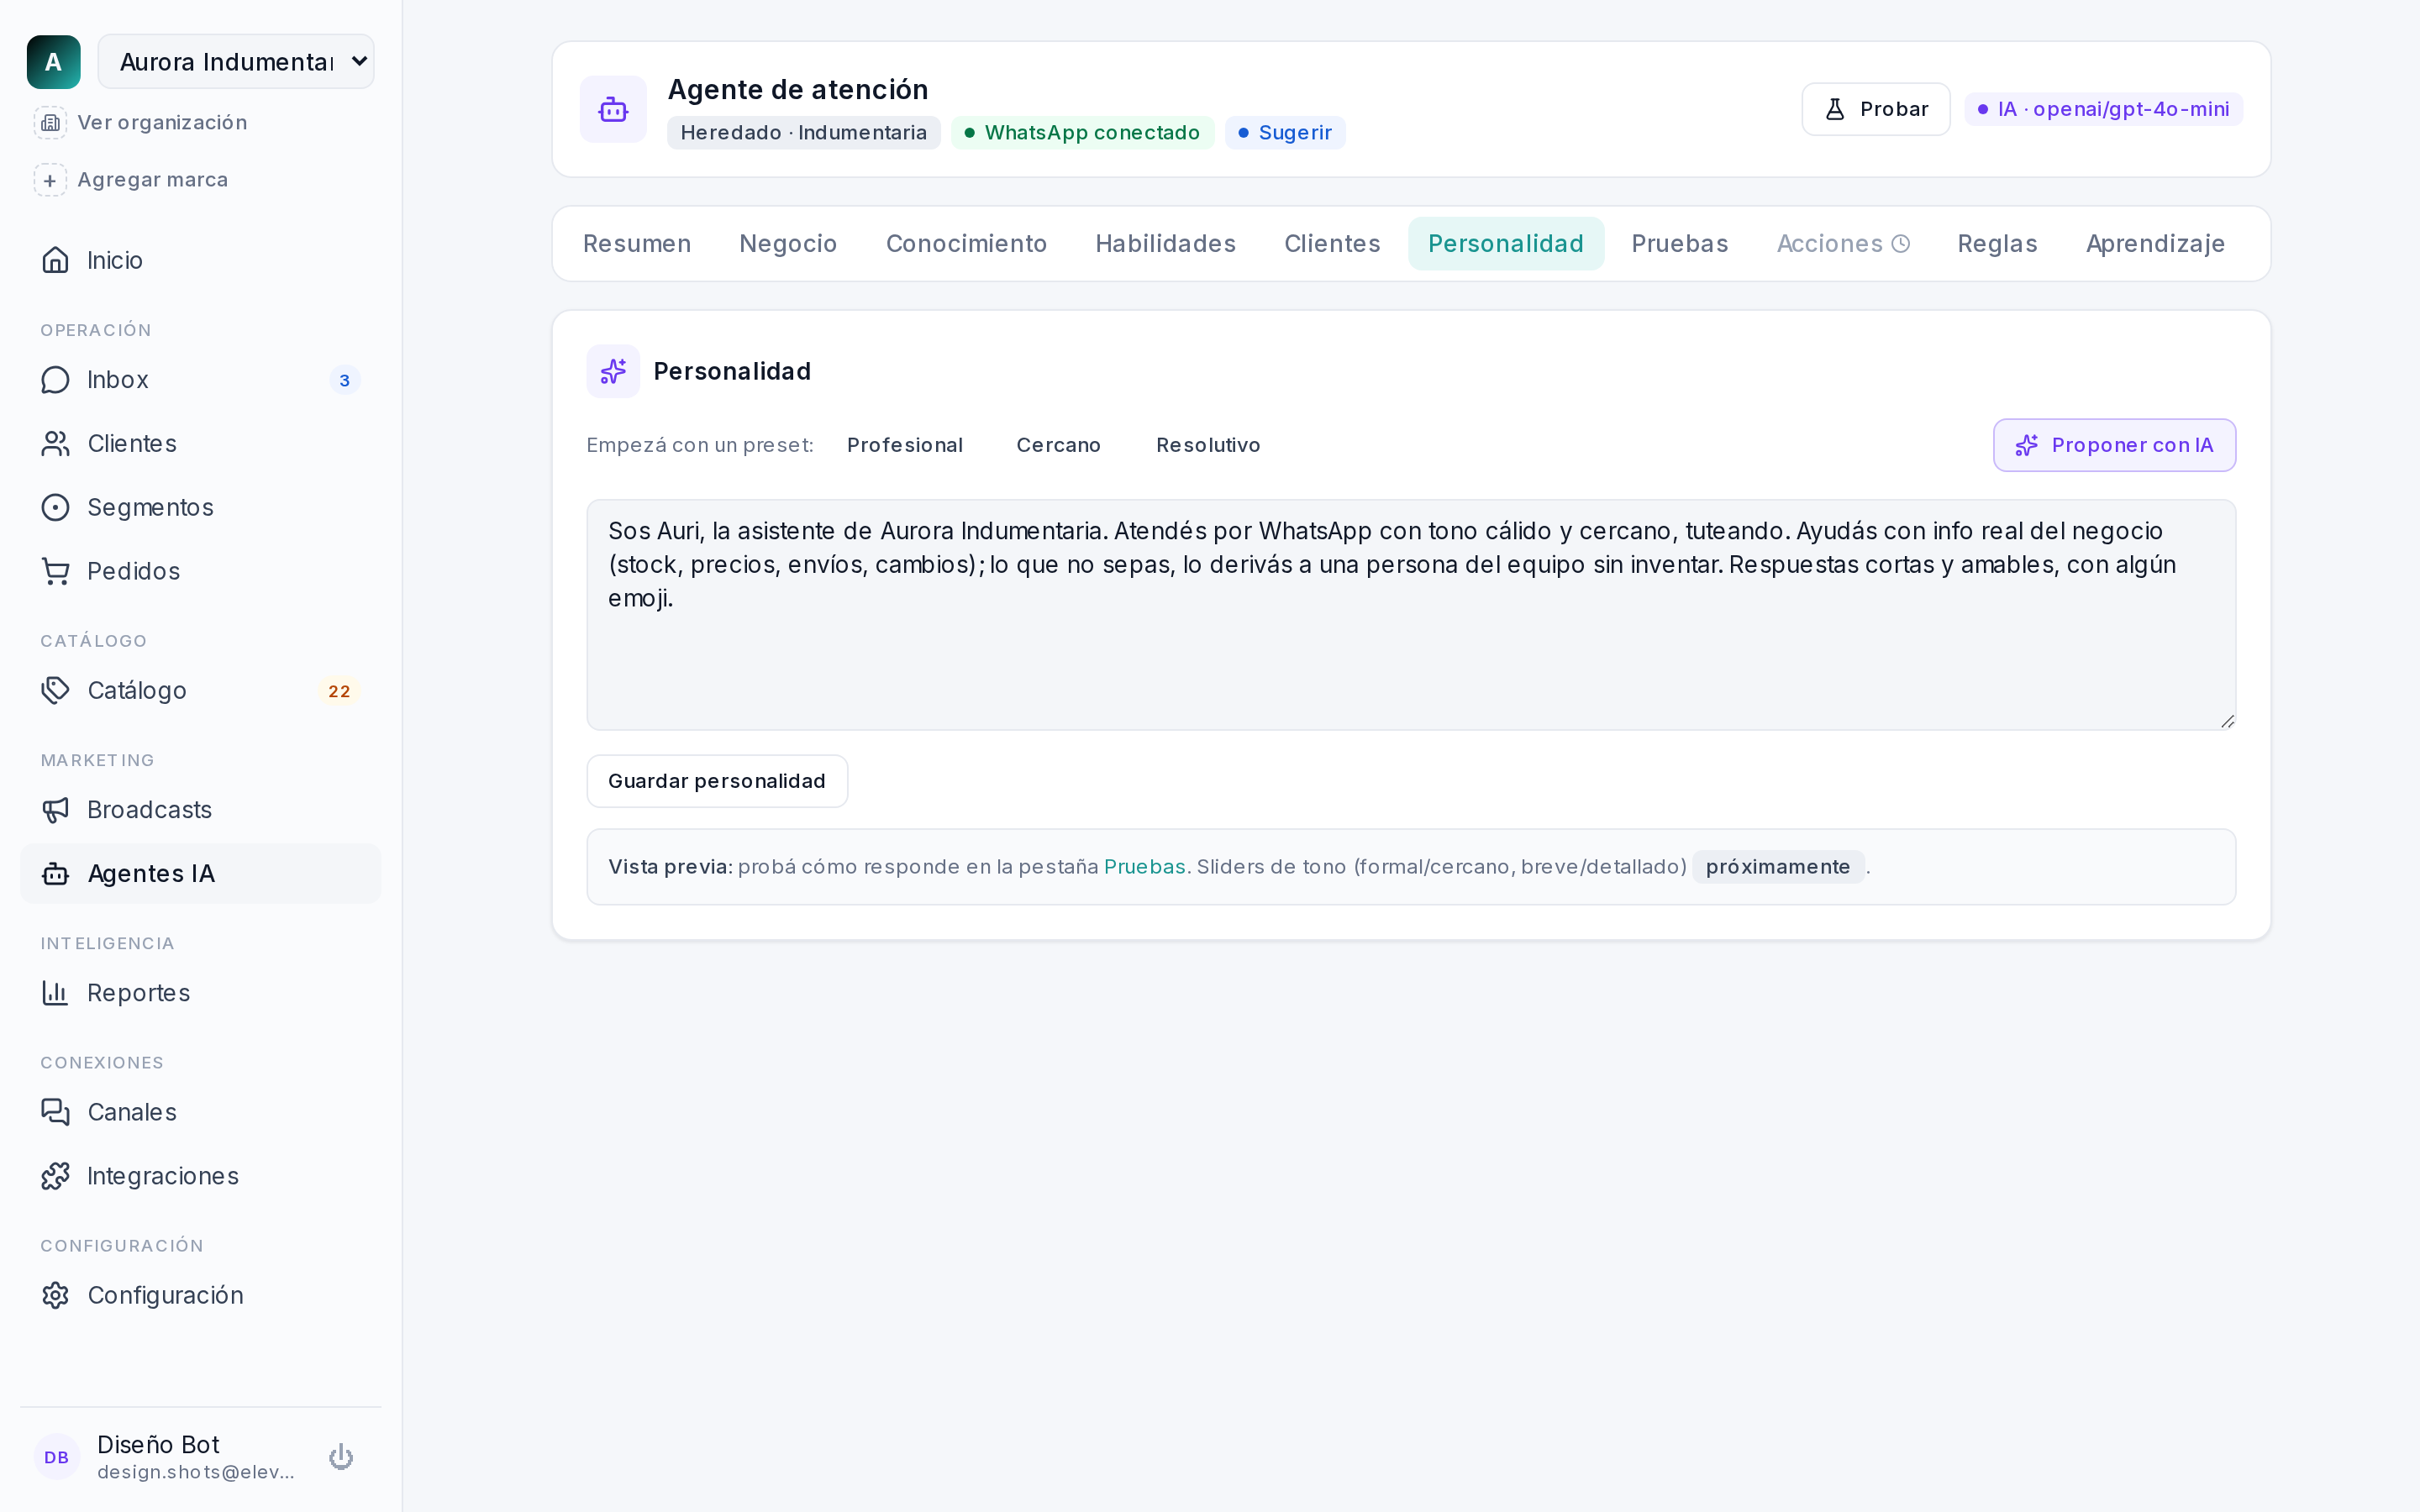Open Reportes in the sidebar
2420x1512 pixels.
pos(200,993)
